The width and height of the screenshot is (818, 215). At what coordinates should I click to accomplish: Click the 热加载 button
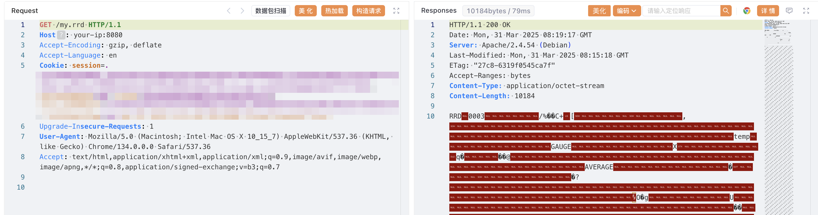(x=334, y=11)
